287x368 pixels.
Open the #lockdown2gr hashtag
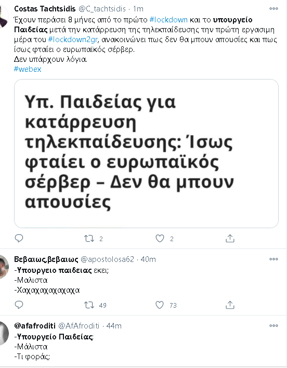click(73, 40)
